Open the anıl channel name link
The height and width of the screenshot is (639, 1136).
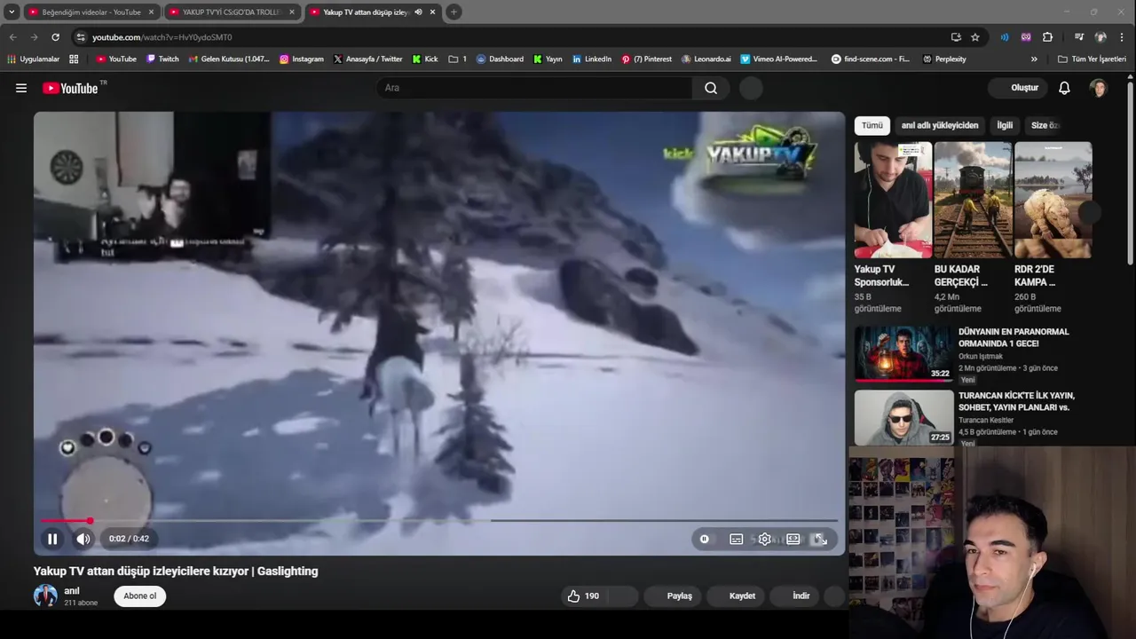click(72, 590)
